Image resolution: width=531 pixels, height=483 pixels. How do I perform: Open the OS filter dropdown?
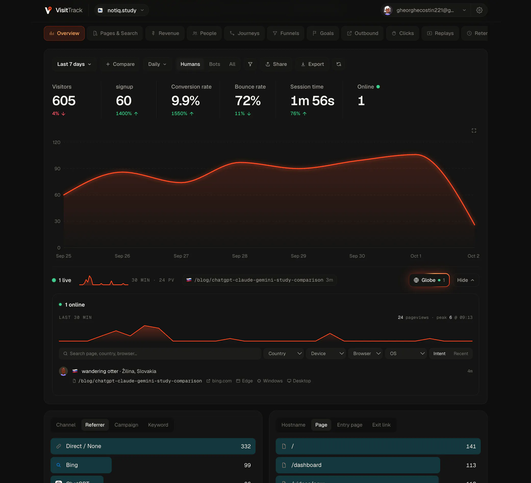tap(406, 354)
